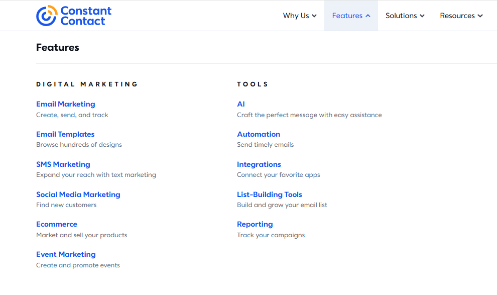497x295 pixels.
Task: Select List-Building Tools link
Action: point(270,194)
